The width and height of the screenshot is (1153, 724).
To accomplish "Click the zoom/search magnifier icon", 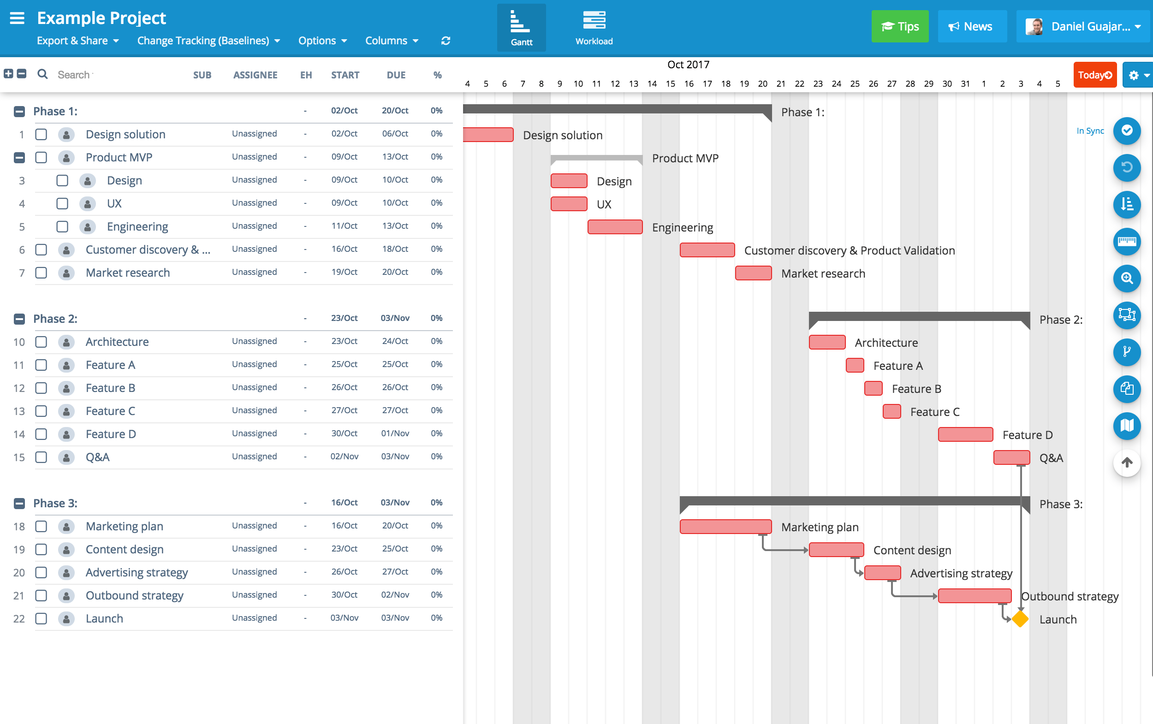I will 1127,278.
